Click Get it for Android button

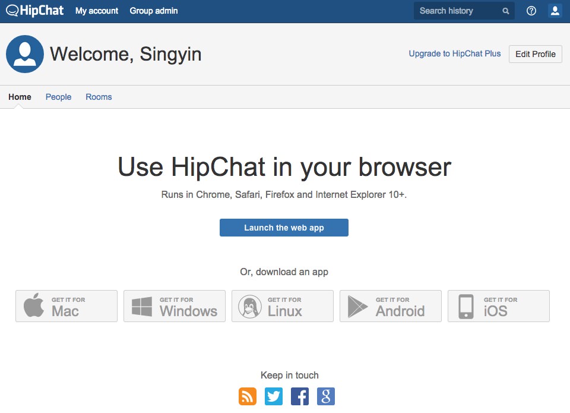[x=391, y=306]
